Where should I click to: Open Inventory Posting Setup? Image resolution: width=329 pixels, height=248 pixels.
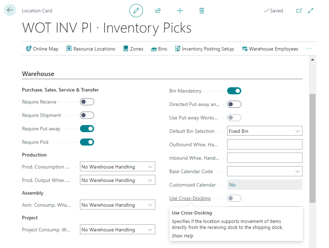point(204,49)
